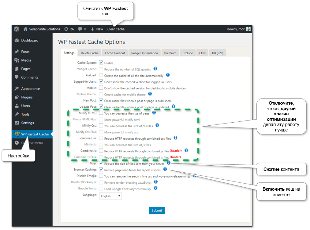The image size is (310, 230).
Task: Click the Settings sliders icon in sidebar
Action: point(17,123)
